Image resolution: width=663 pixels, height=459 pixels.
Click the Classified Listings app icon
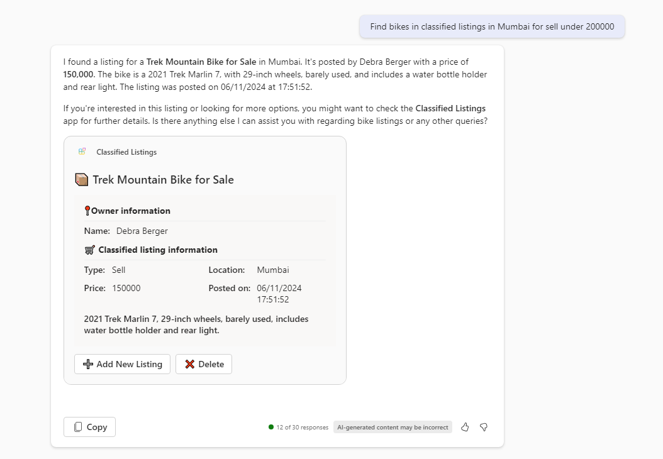82,152
